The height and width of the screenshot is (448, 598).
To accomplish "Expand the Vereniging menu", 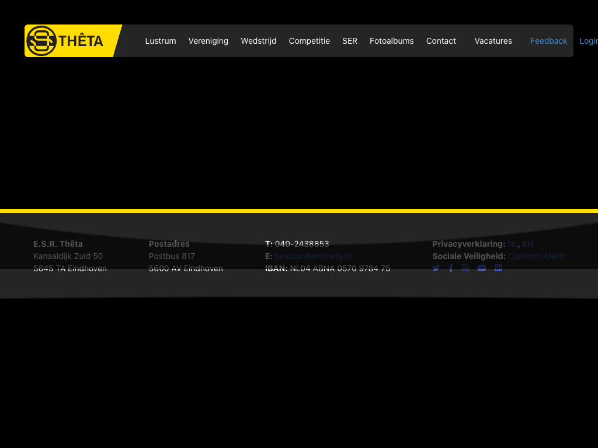I will pos(208,41).
